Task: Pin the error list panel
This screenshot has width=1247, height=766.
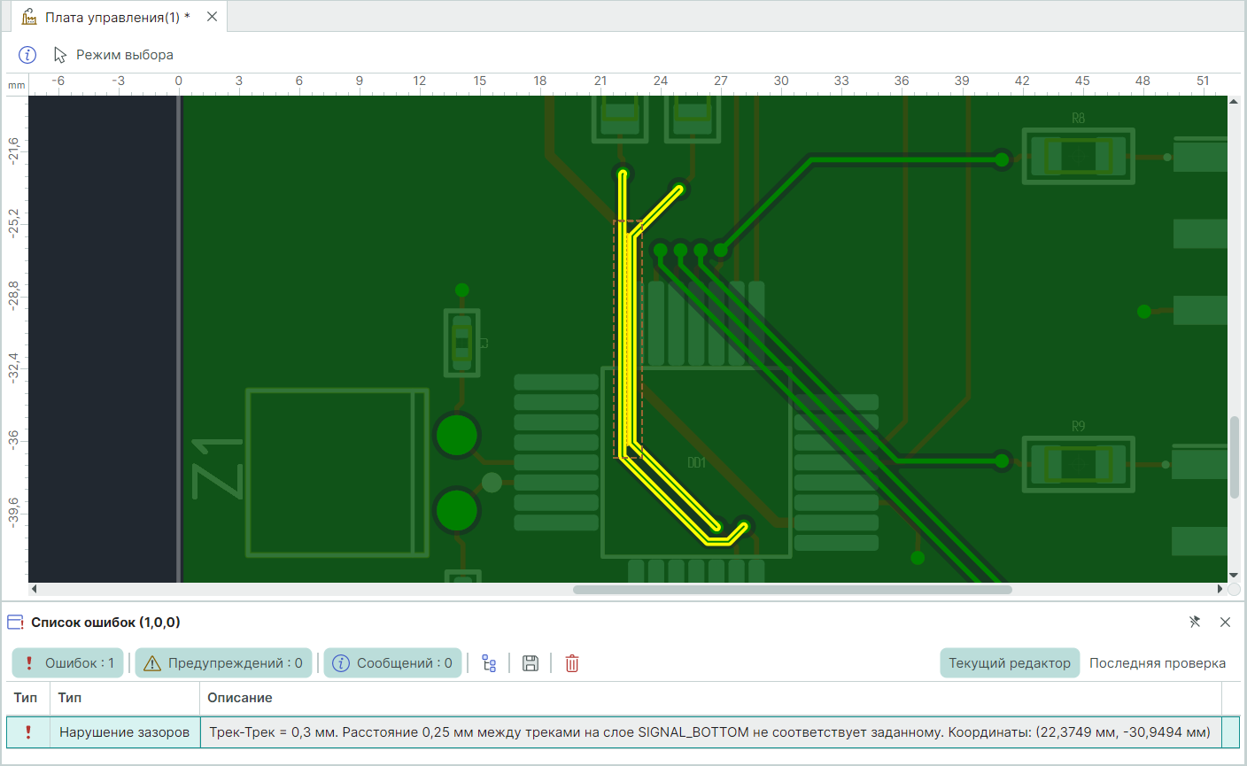Action: pos(1195,623)
